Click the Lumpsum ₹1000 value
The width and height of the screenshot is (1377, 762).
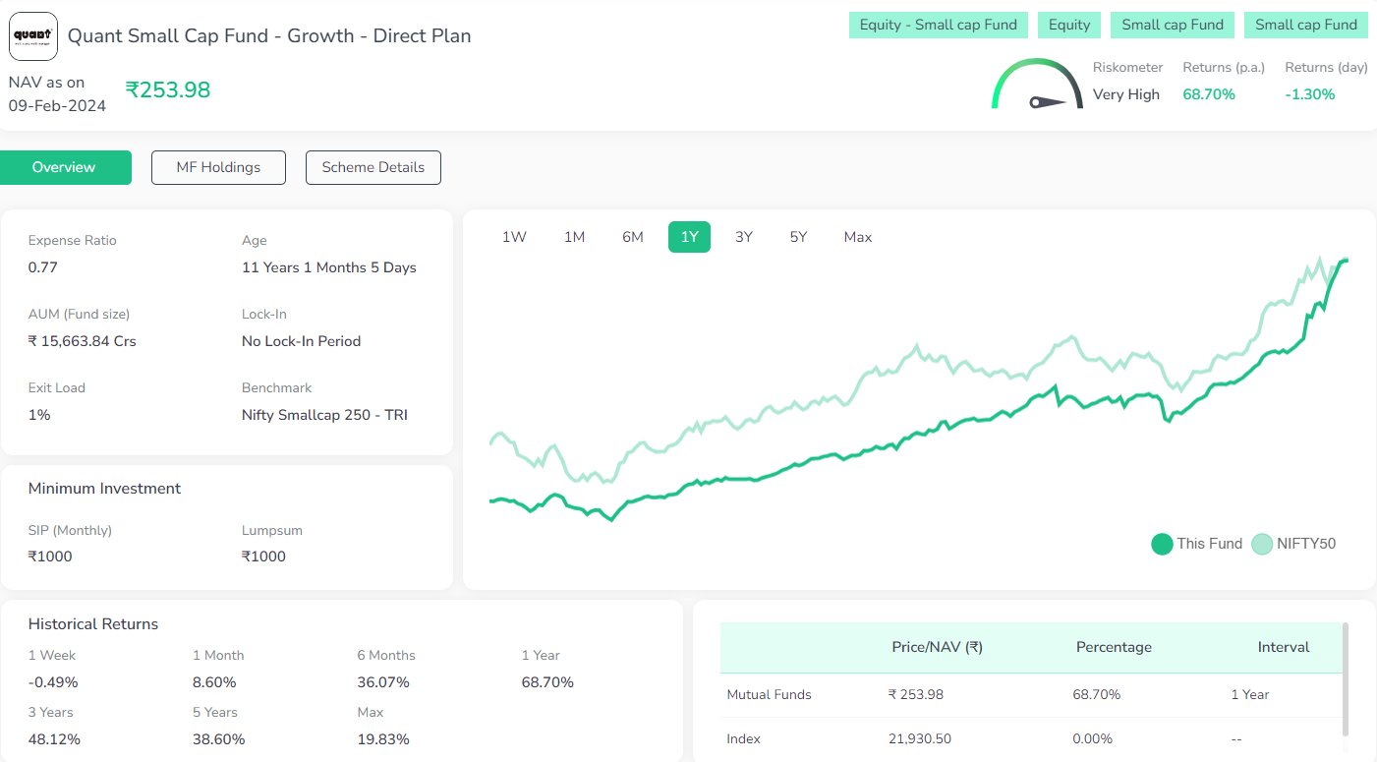click(x=263, y=557)
